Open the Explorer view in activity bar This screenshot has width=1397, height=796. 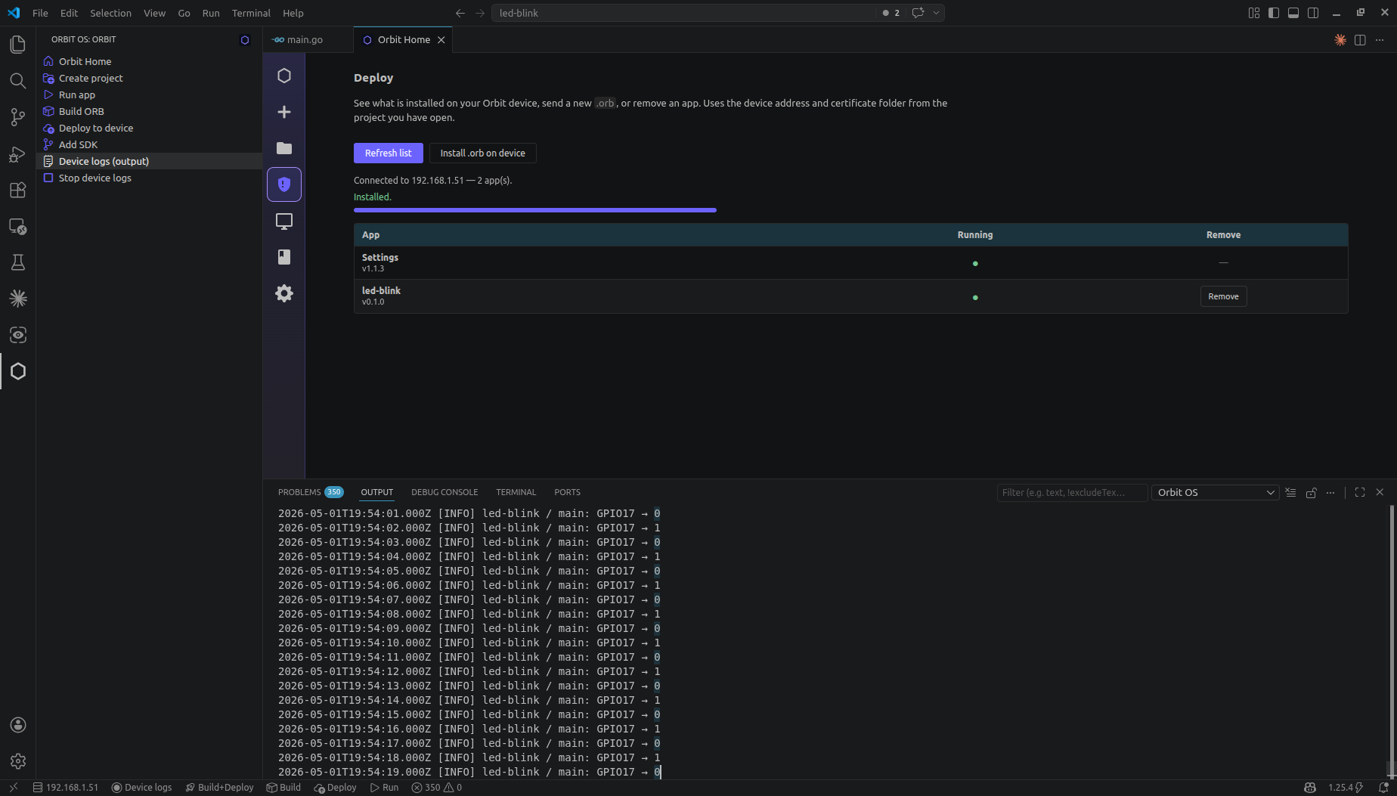pos(17,45)
